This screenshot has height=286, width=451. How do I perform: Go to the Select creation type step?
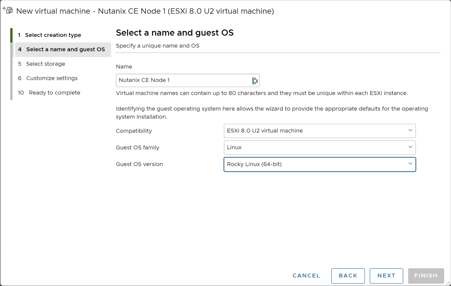tap(53, 35)
